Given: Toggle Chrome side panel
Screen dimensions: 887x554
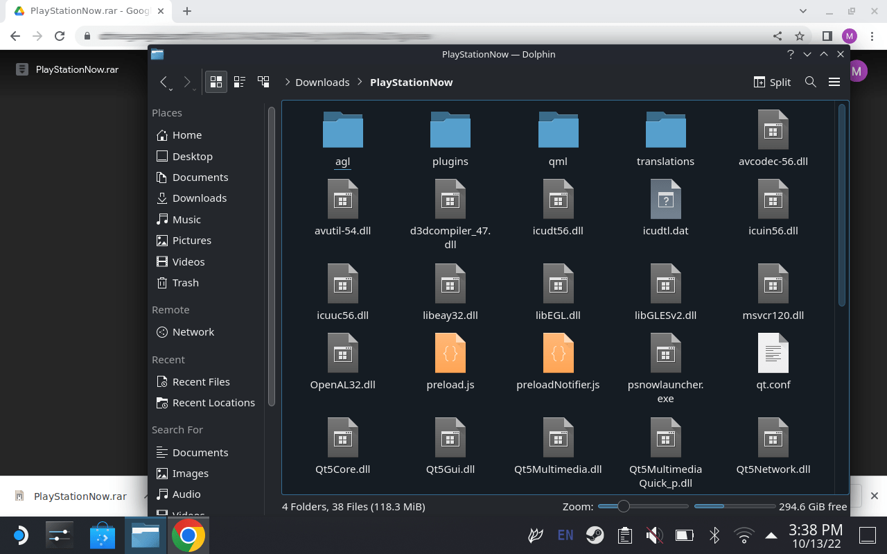Looking at the screenshot, I should tap(827, 36).
